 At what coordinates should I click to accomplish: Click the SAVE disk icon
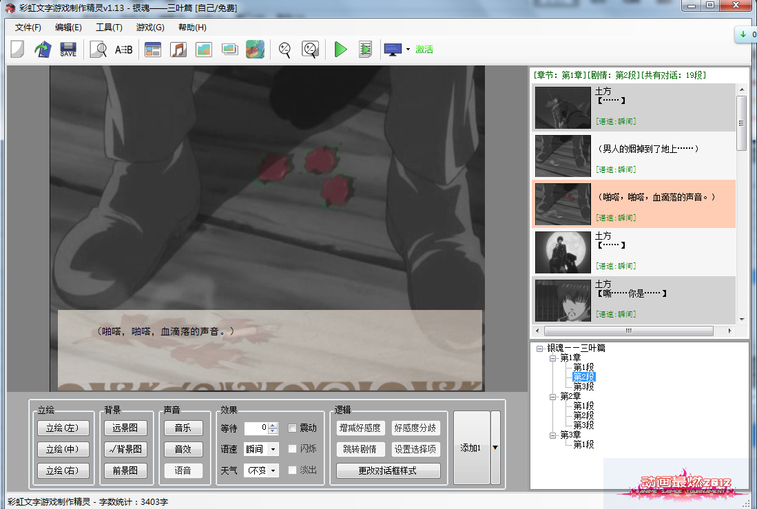[68, 50]
